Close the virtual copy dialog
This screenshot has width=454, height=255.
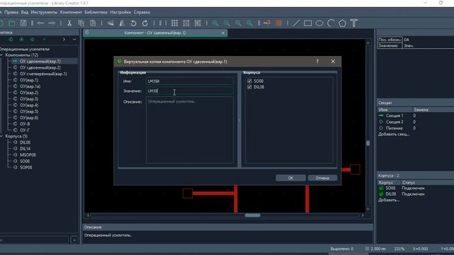click(333, 62)
